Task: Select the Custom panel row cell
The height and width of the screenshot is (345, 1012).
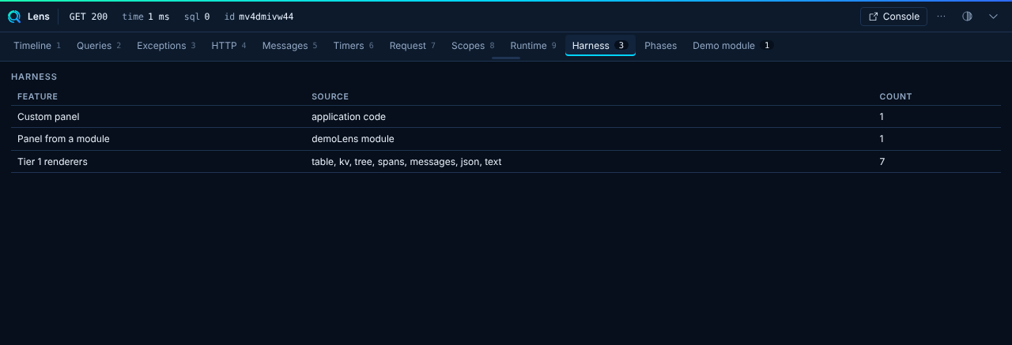Action: click(x=49, y=117)
